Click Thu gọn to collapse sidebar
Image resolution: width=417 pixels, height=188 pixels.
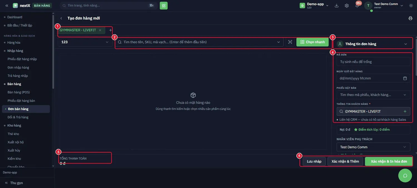(14, 183)
